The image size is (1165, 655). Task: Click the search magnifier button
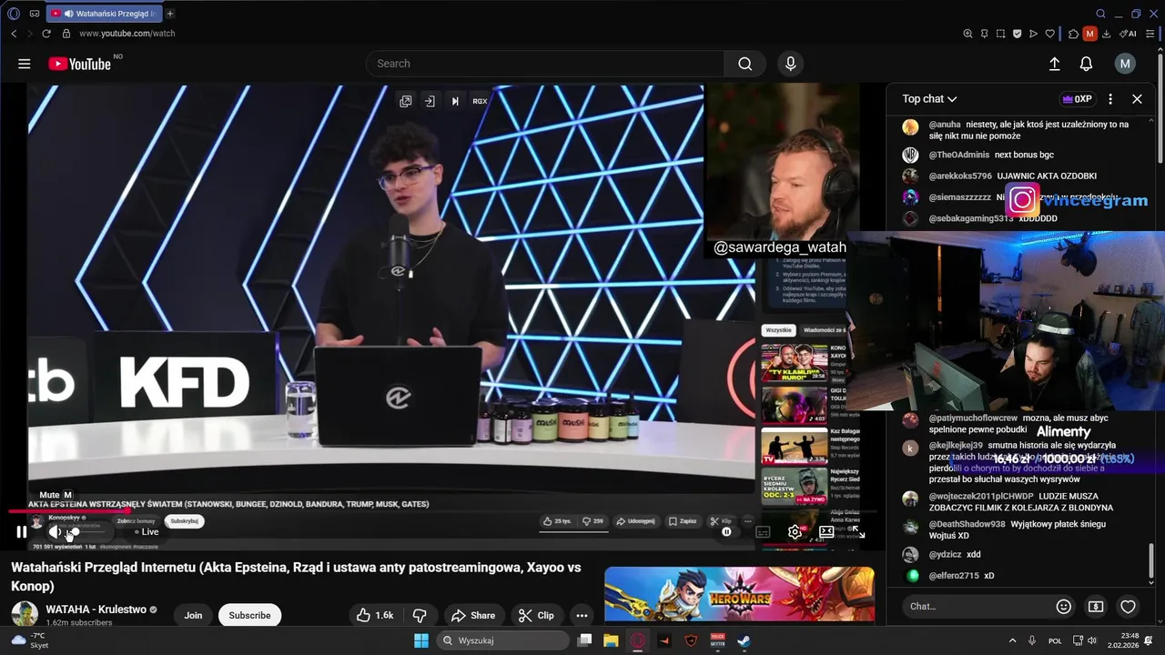click(745, 64)
